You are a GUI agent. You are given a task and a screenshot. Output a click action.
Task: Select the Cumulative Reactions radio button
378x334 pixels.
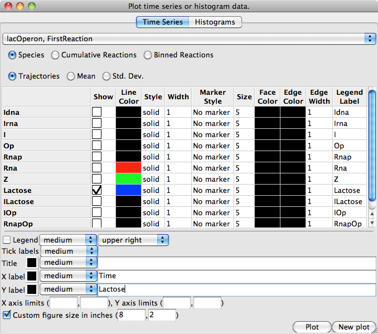pos(55,55)
